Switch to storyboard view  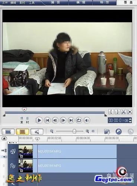(x=8, y=132)
